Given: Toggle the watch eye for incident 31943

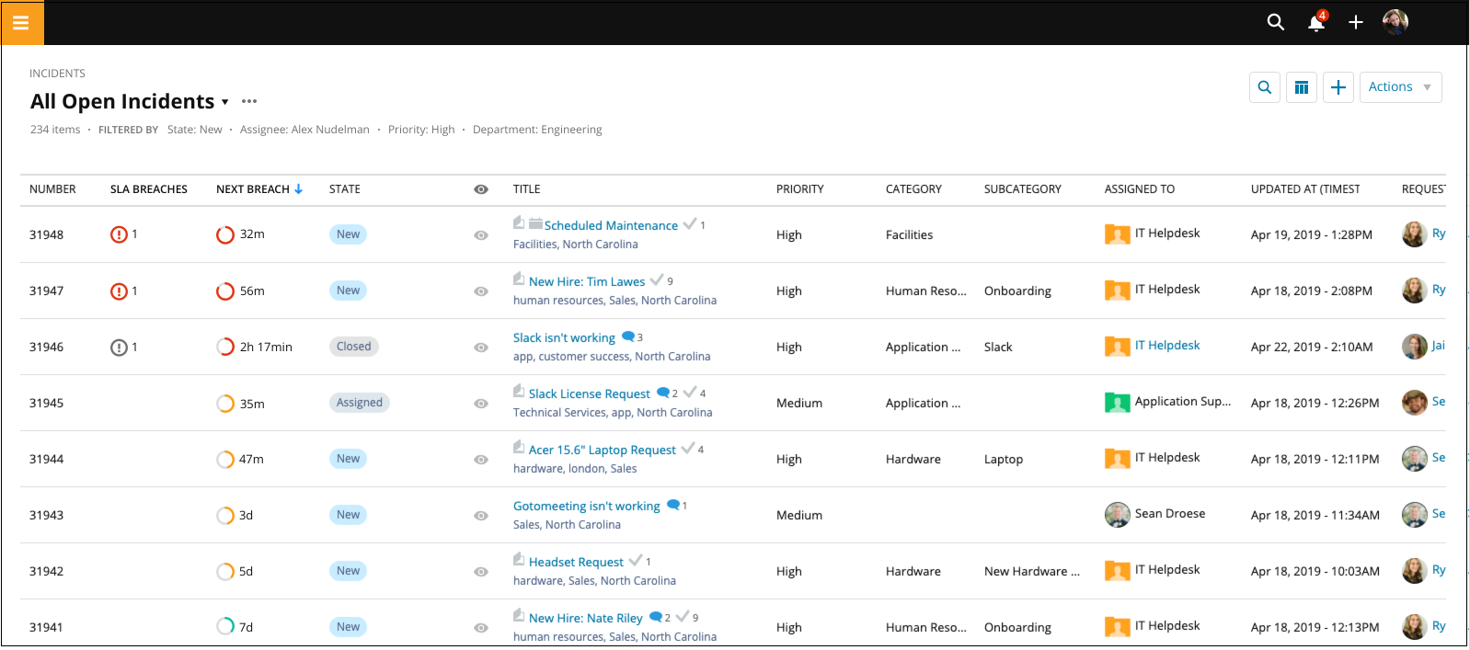Looking at the screenshot, I should pyautogui.click(x=480, y=516).
